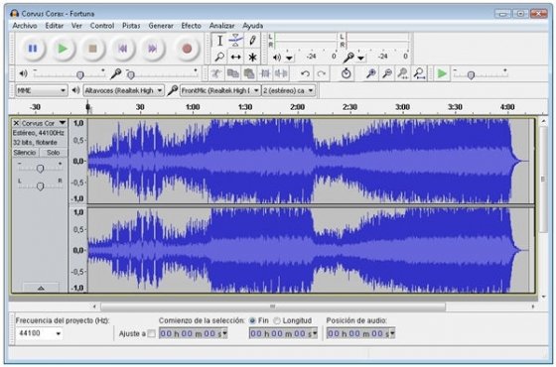
Task: Start recording with the red Record button
Action: point(187,49)
